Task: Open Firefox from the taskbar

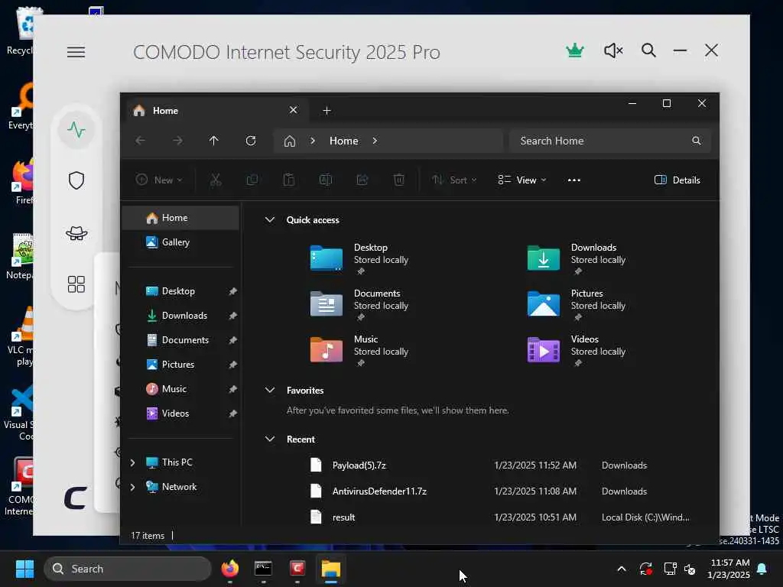Action: (229, 569)
